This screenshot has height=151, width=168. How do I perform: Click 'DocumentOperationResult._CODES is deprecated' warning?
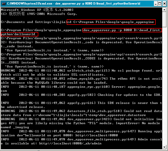click(80, 58)
